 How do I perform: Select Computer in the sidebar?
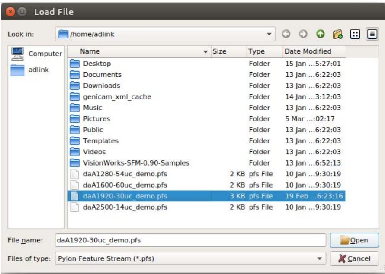(x=36, y=54)
